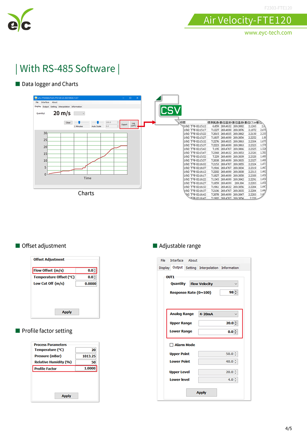
Task: Click the Lower Range spinner arrows
Action: [x=236, y=332]
